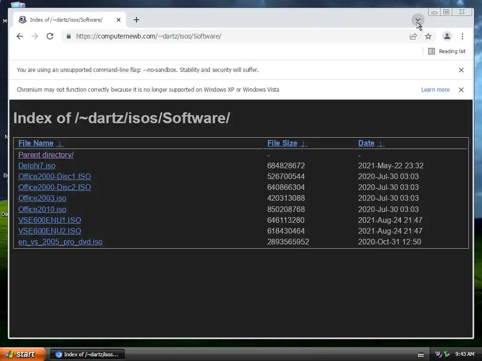Focus the address bar URL
Image resolution: width=482 pixels, height=361 pixels.
pos(148,36)
